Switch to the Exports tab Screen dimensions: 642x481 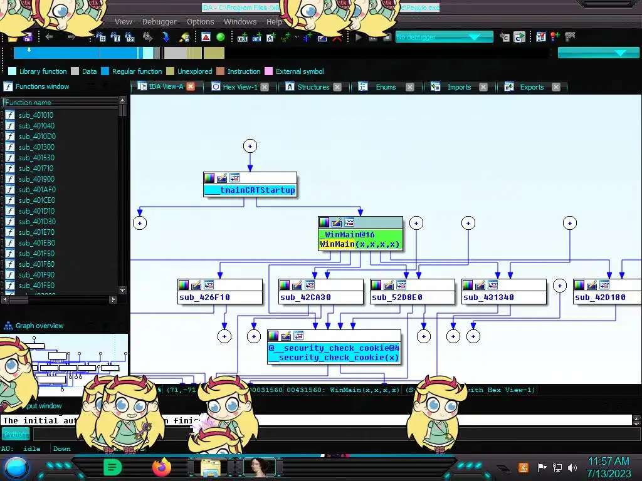[532, 87]
